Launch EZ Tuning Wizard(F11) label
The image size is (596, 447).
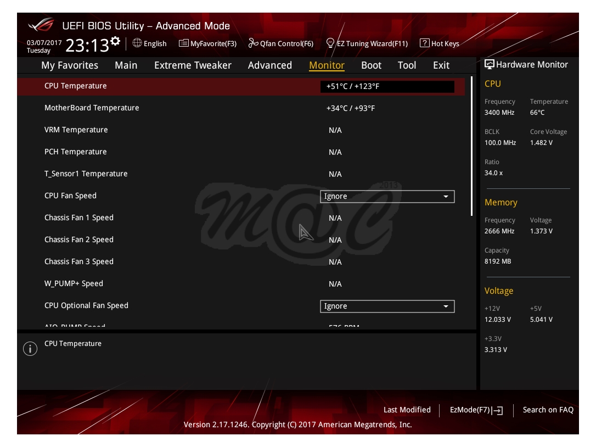point(372,43)
